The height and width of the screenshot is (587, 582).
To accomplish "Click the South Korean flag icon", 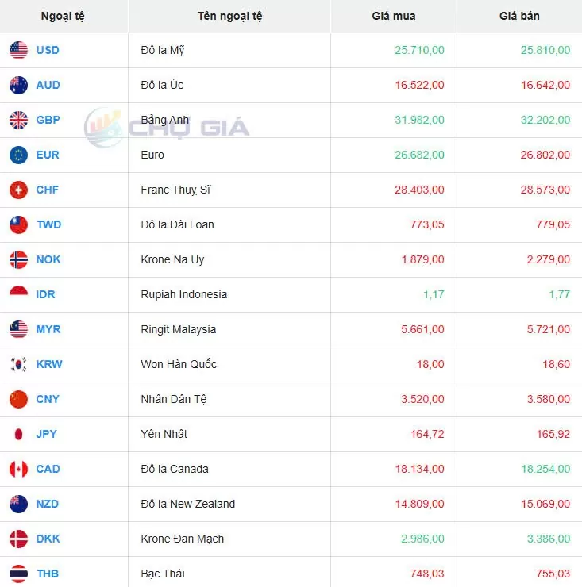I will (x=18, y=364).
